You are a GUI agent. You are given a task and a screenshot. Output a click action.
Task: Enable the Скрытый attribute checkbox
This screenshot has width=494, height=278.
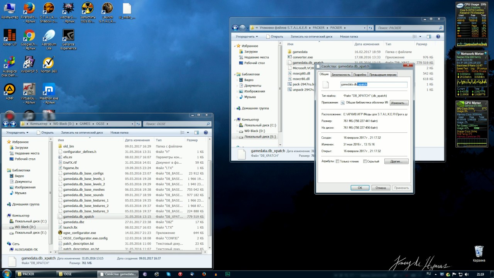click(x=365, y=161)
